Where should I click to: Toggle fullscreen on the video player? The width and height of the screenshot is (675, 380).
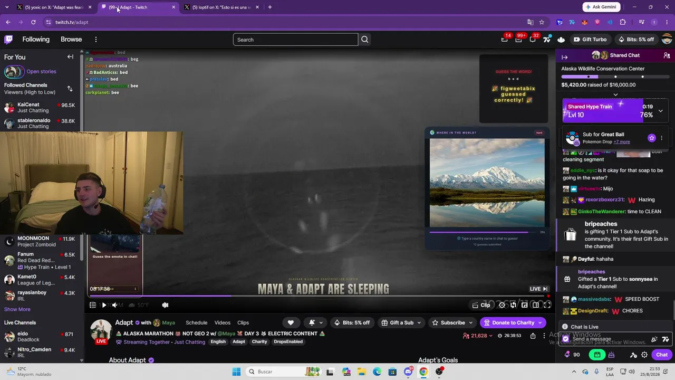pos(547,305)
